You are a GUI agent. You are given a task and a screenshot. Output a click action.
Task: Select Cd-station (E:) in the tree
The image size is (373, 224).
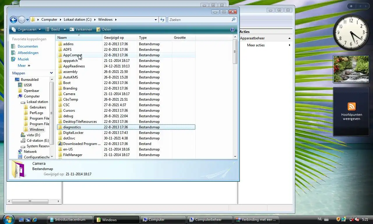pos(38,141)
